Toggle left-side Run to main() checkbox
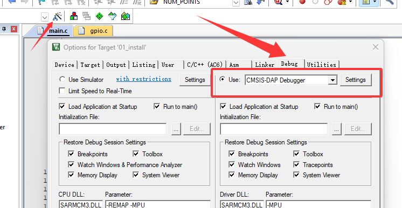This screenshot has height=208, width=402. tap(157, 107)
